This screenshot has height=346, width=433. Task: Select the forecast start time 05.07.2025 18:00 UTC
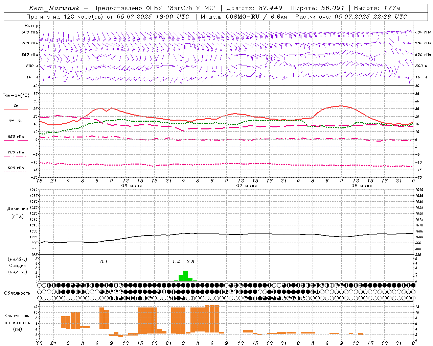click(x=153, y=17)
